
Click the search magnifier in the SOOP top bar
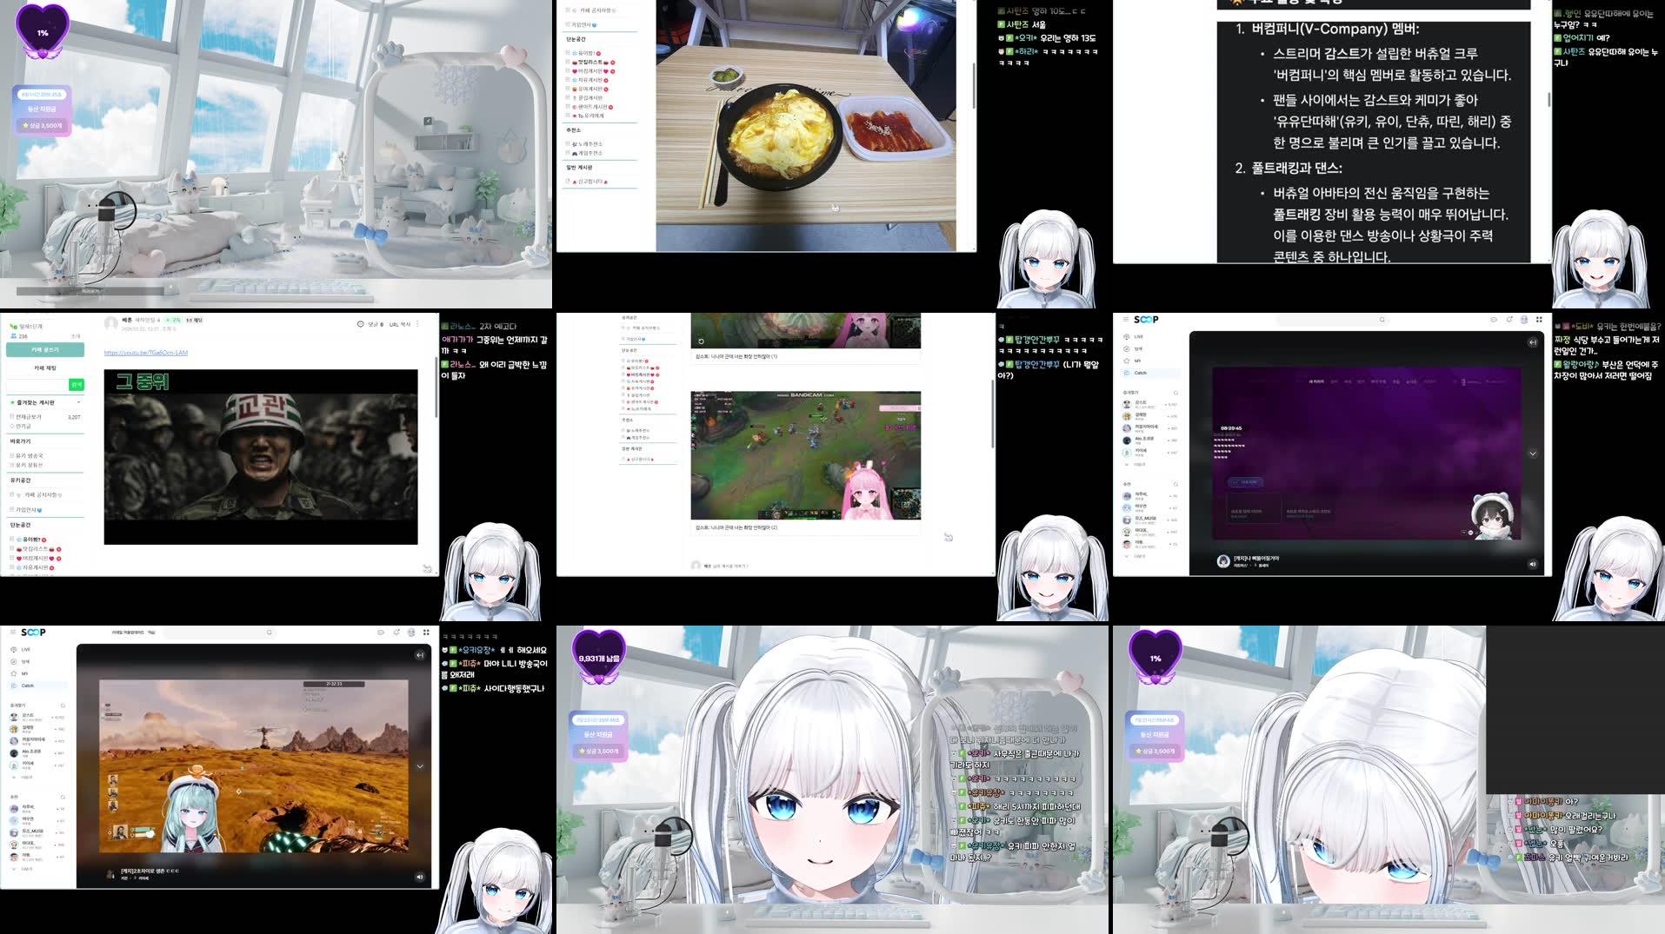[x=1382, y=319]
